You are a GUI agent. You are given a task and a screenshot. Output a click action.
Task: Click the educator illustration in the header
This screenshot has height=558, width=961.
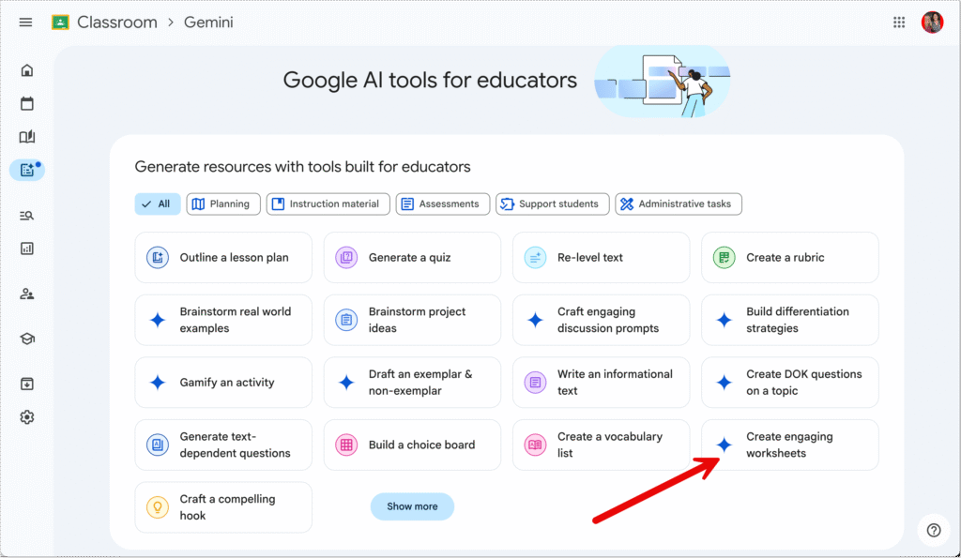[662, 83]
